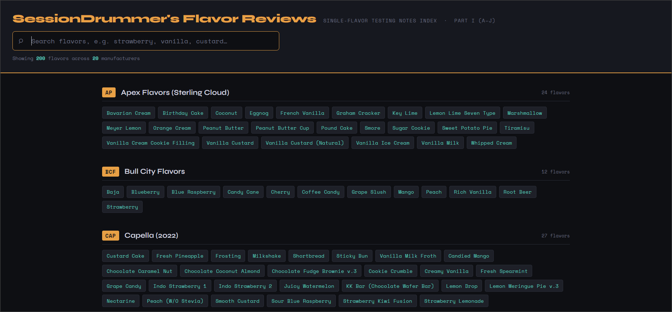
Task: Select the Sweet Potato Pie tag
Action: (467, 128)
